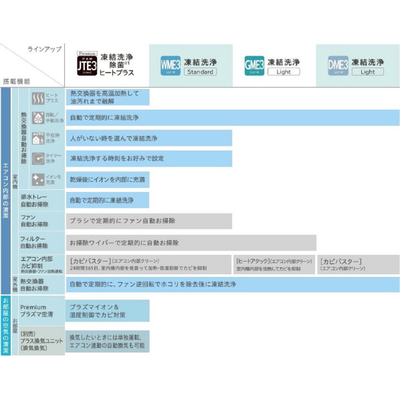Click the 自動で定期的に凍結洗浄 wide blue bar
Image resolution: width=400 pixels, height=400 pixels.
coord(233,118)
